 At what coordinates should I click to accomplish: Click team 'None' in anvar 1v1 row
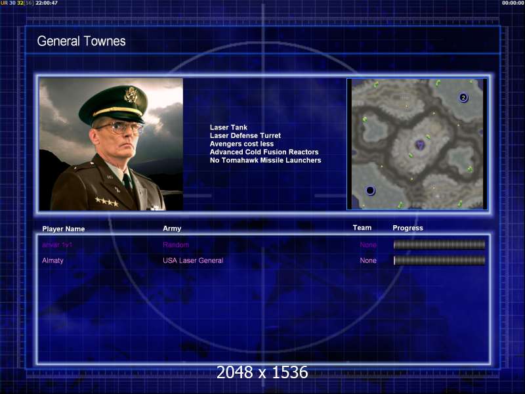[x=368, y=244]
